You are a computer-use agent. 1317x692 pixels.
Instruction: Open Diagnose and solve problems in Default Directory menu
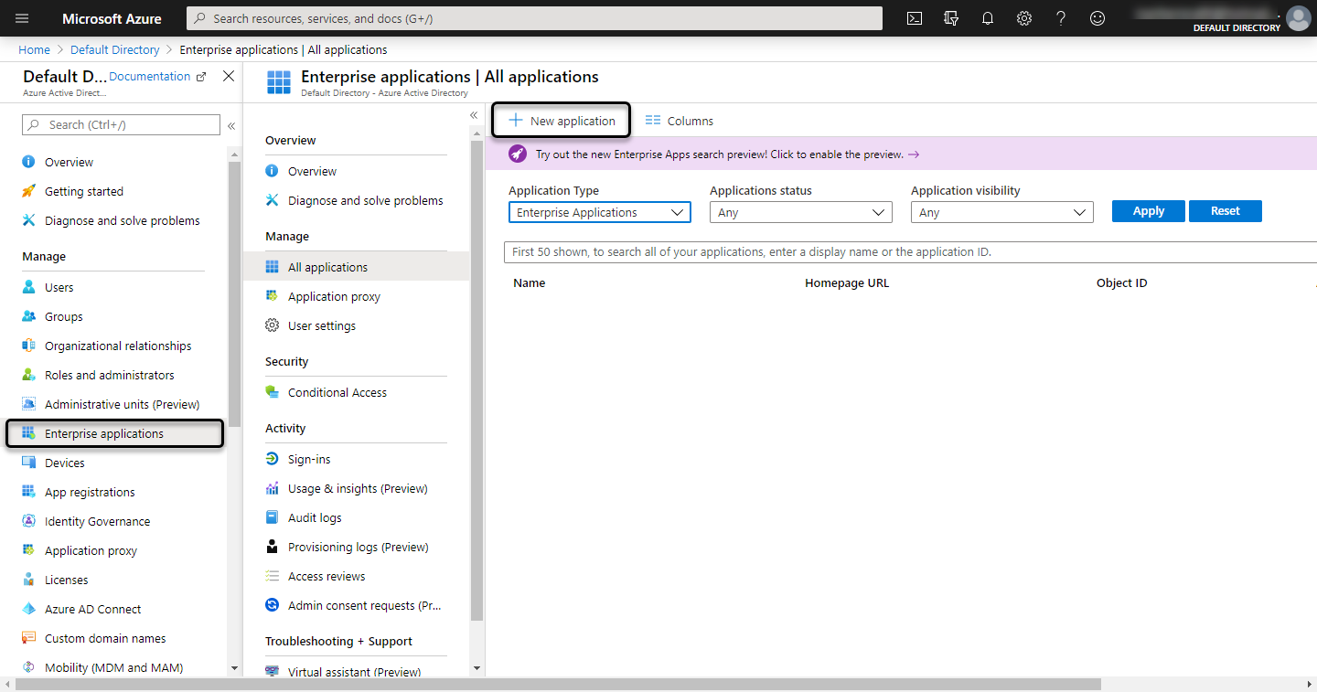(x=124, y=220)
